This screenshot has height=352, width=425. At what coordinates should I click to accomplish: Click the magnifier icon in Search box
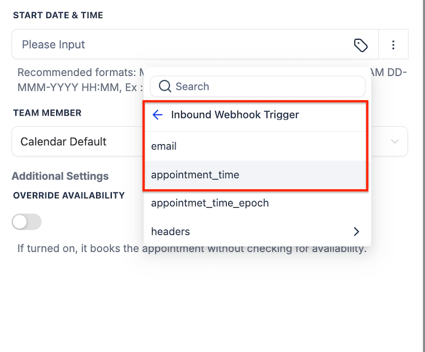165,86
